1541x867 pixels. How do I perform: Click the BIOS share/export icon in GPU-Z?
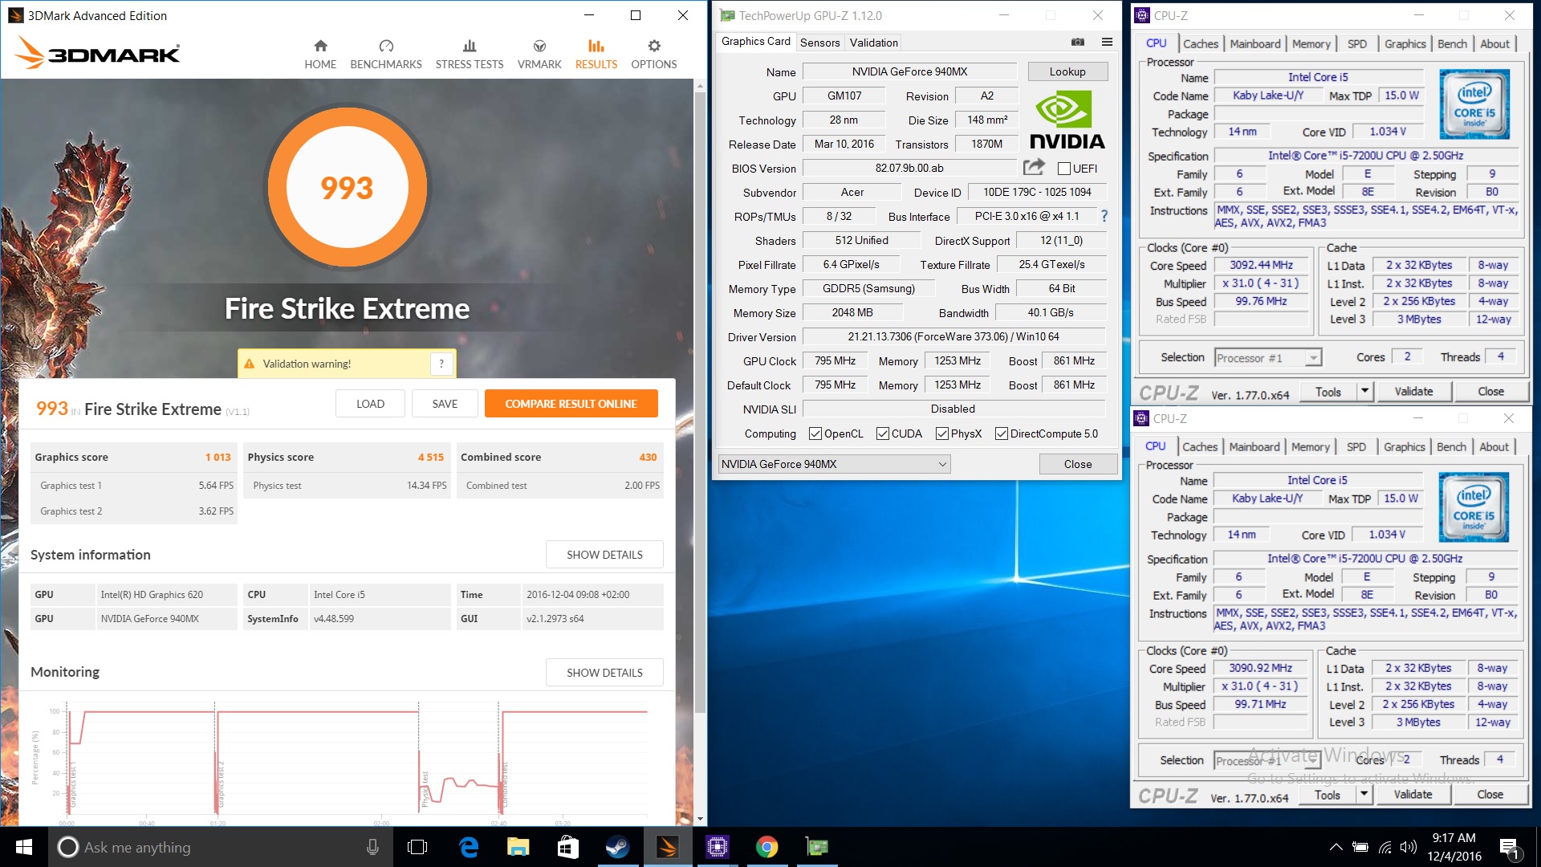pyautogui.click(x=1034, y=167)
